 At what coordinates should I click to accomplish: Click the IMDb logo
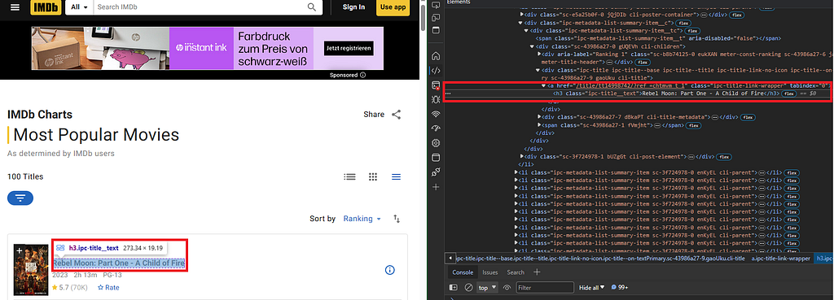(x=46, y=7)
